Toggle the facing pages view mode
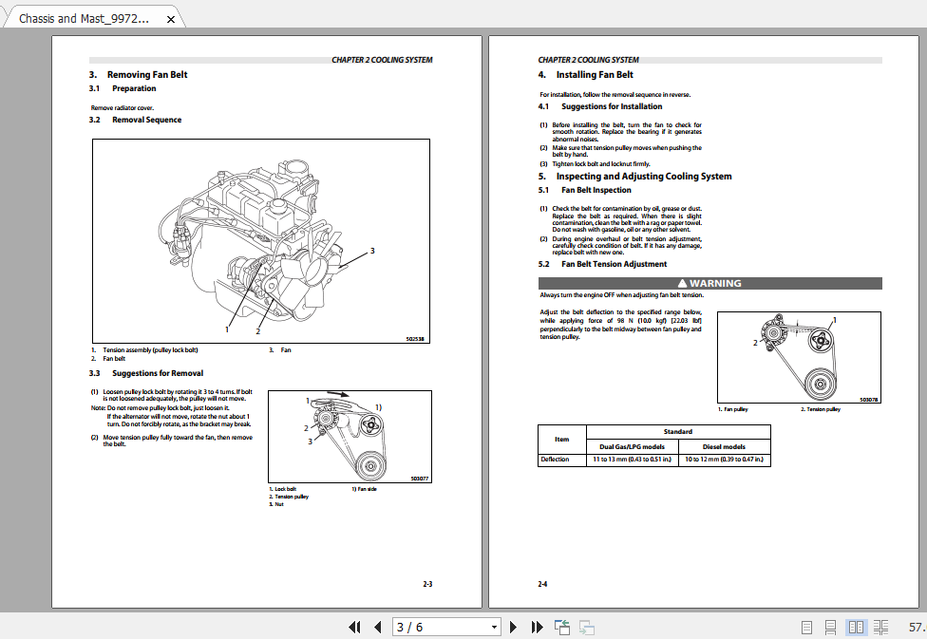 pyautogui.click(x=856, y=628)
